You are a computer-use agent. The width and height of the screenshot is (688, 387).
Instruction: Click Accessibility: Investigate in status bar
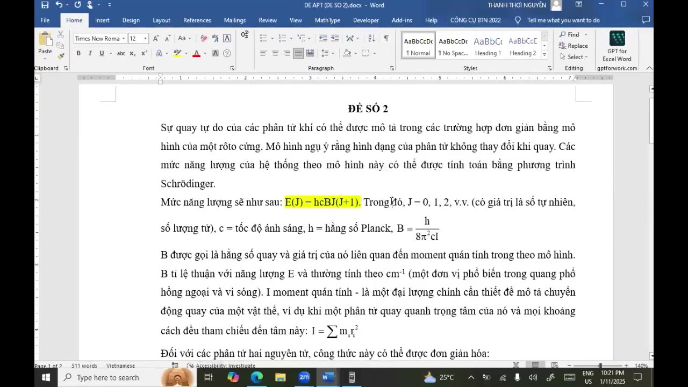[x=221, y=365]
